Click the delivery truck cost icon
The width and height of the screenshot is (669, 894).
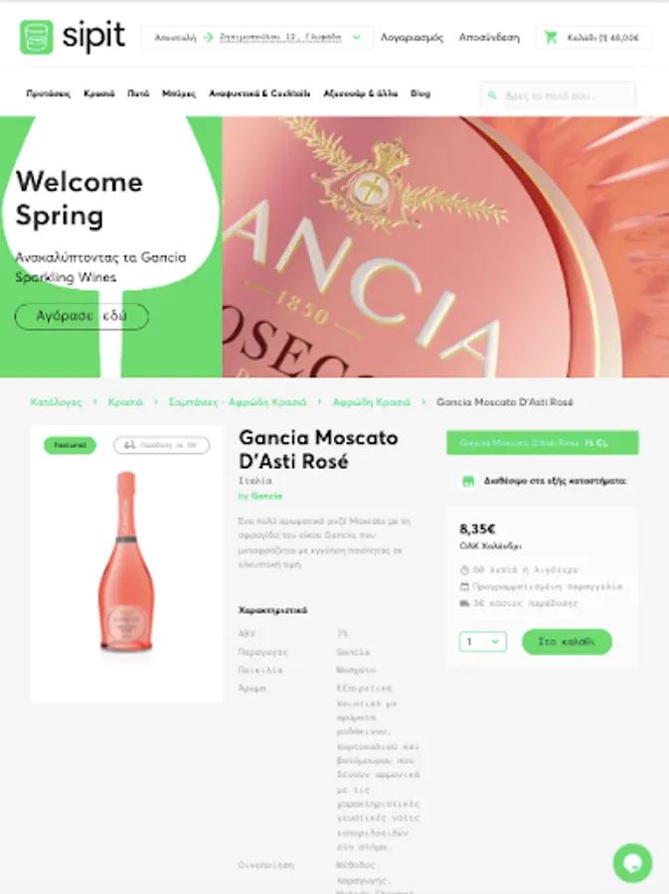pos(464,603)
